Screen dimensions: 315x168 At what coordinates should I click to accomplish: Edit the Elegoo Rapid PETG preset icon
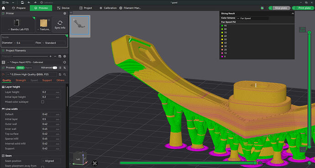pyautogui.click(x=64, y=62)
